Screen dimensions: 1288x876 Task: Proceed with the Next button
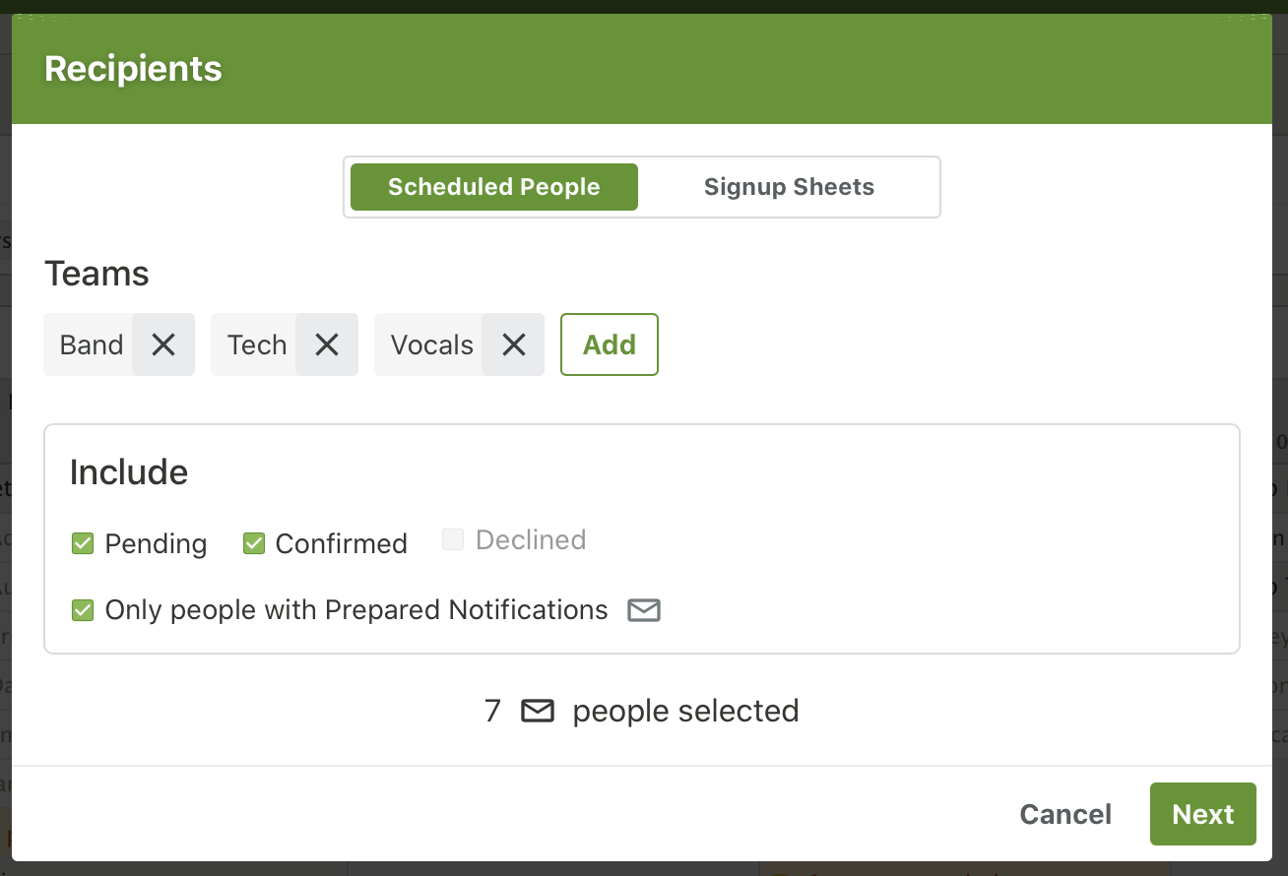[1202, 814]
